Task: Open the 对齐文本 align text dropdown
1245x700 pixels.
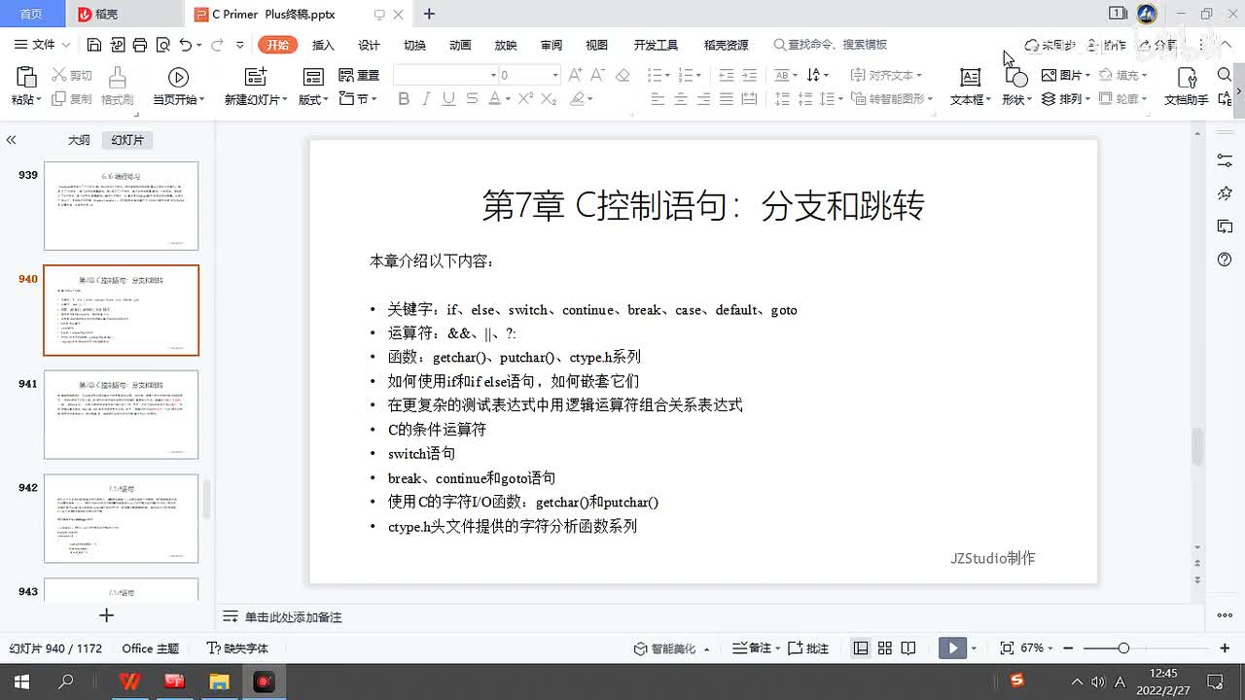Action: pyautogui.click(x=884, y=75)
